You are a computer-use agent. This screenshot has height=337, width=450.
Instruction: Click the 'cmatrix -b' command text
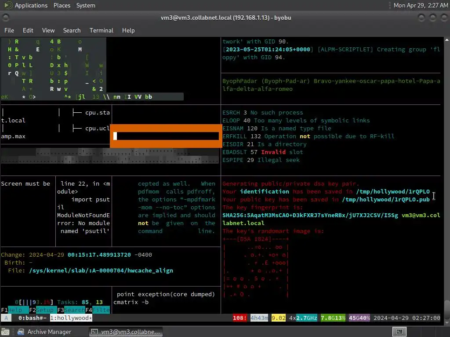click(x=131, y=302)
